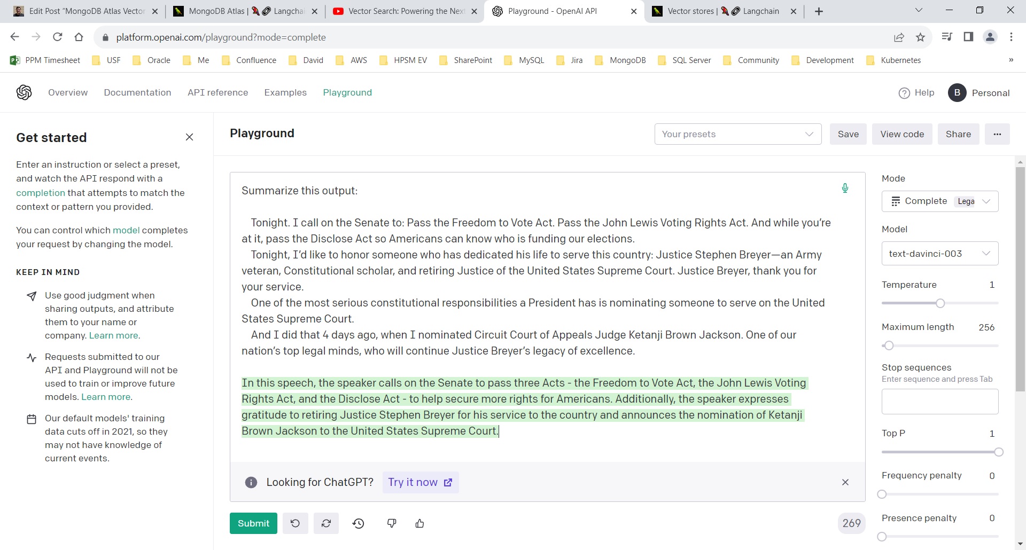Open the three-dot more options button

(997, 134)
